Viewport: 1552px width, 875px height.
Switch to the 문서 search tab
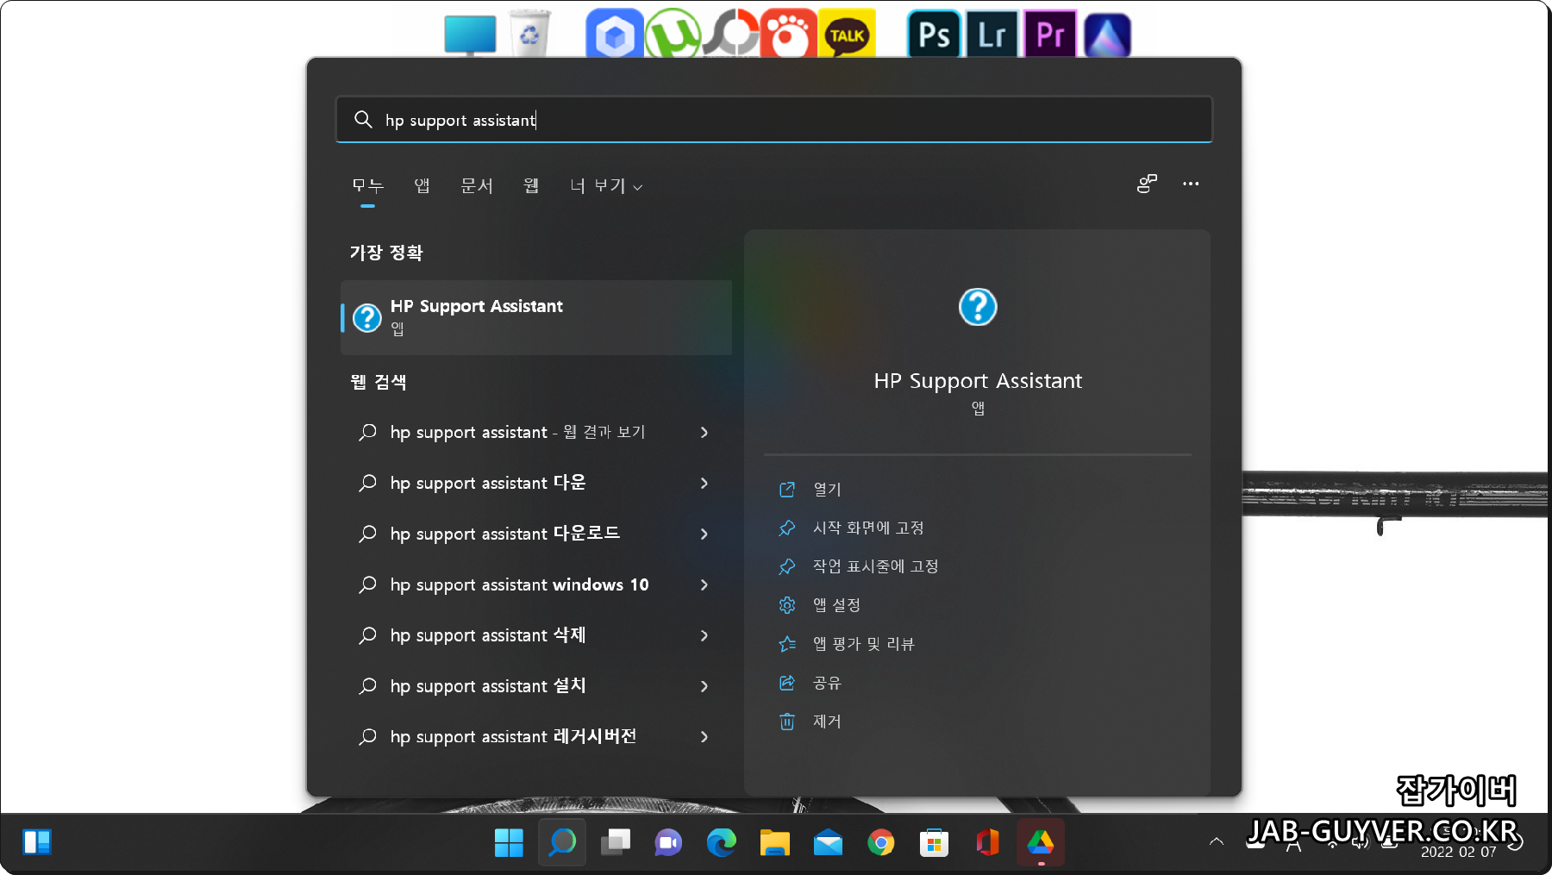[477, 185]
